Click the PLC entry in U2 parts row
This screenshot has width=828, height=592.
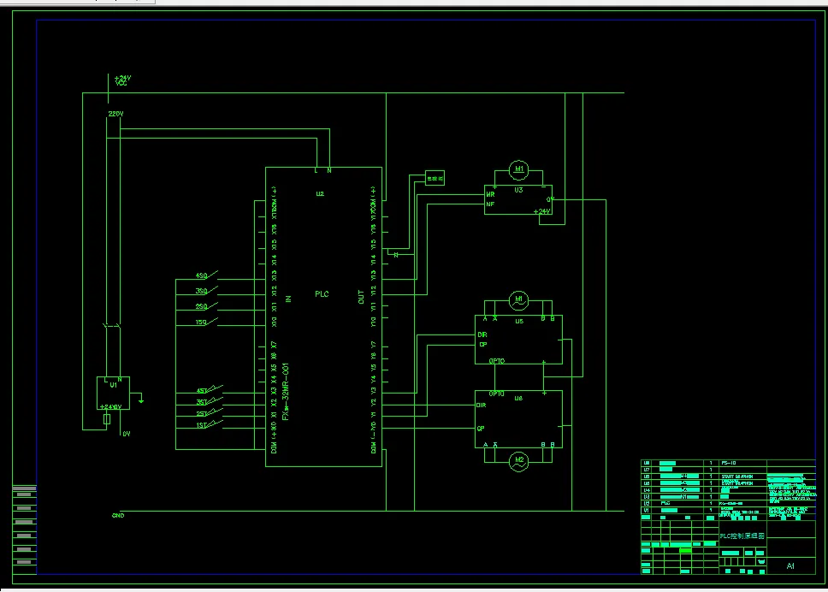(665, 503)
